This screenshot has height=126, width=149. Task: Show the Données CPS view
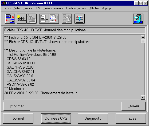56,119
